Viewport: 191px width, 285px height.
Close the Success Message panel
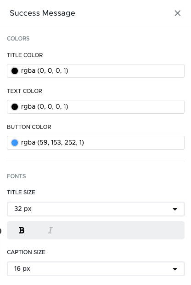pyautogui.click(x=177, y=13)
